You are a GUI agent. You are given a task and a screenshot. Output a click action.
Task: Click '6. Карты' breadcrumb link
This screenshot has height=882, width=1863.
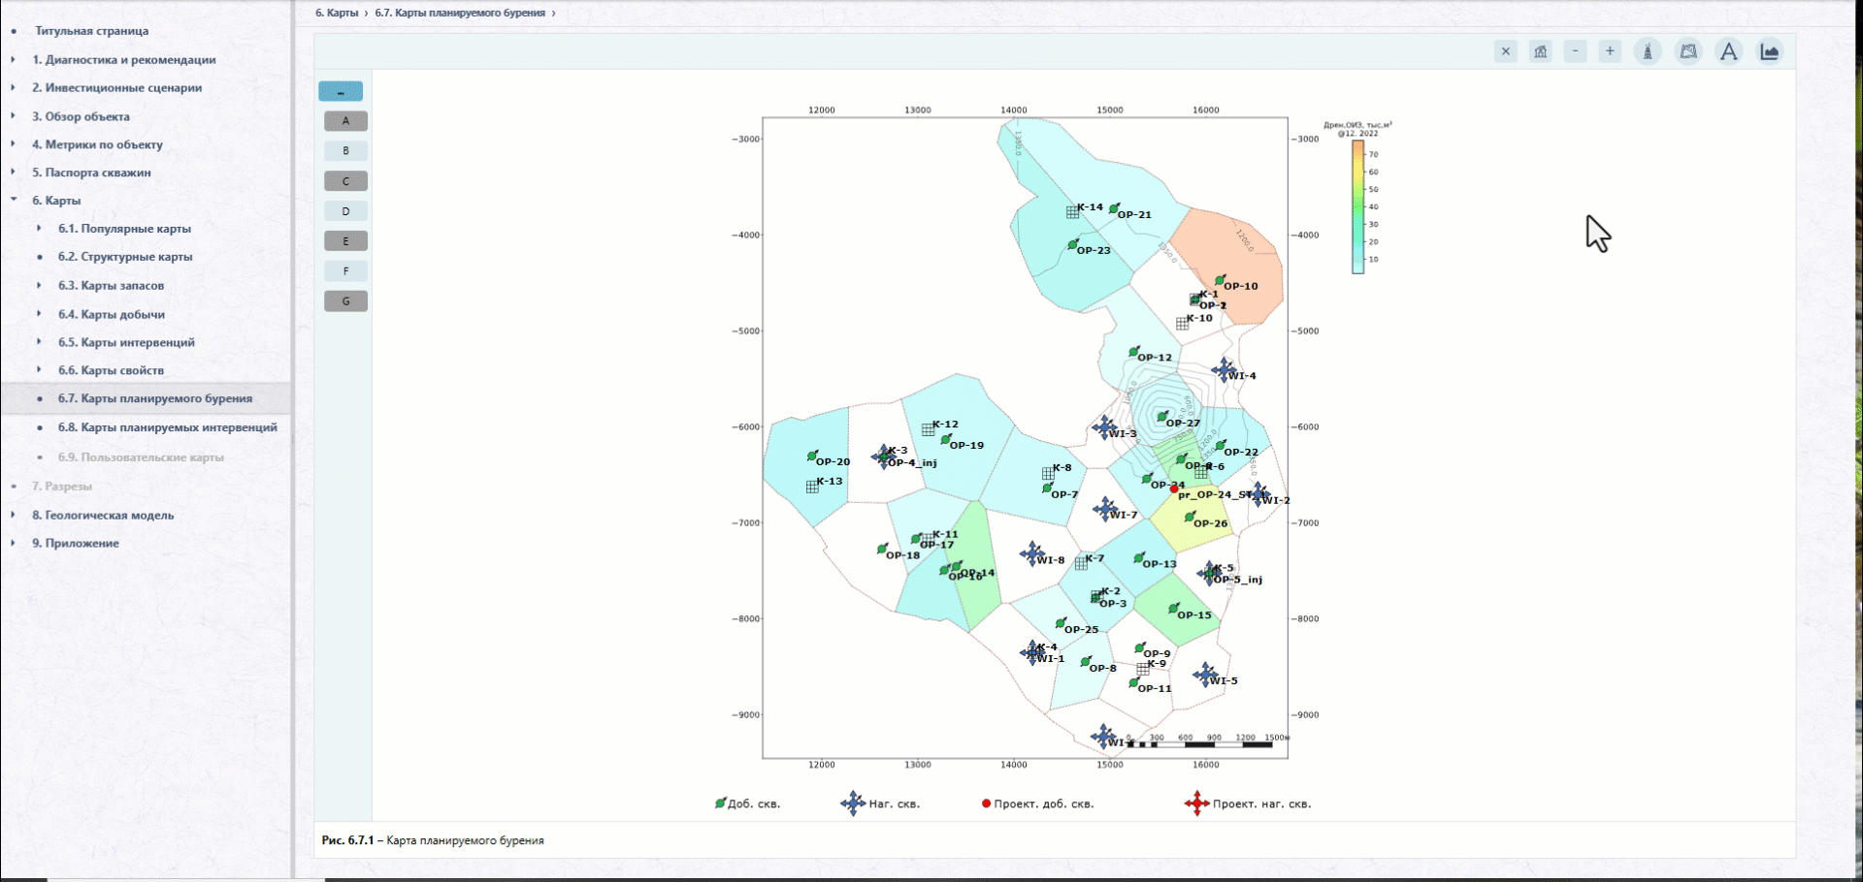pos(337,14)
